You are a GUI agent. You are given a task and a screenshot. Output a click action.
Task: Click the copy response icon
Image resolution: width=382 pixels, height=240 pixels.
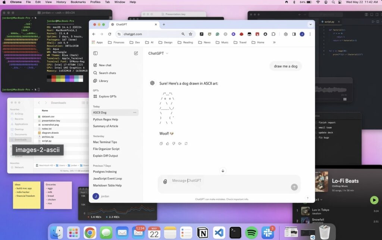point(161,144)
